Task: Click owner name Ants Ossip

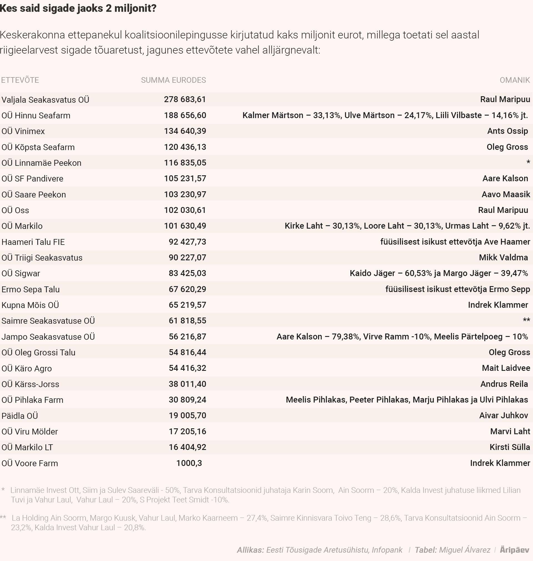Action: click(507, 131)
